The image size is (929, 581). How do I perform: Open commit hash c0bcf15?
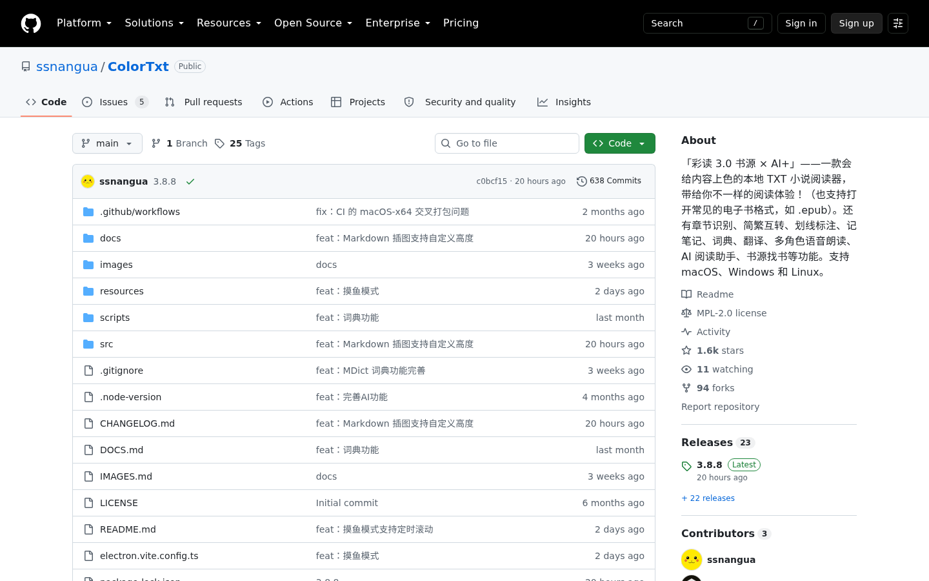pos(492,181)
